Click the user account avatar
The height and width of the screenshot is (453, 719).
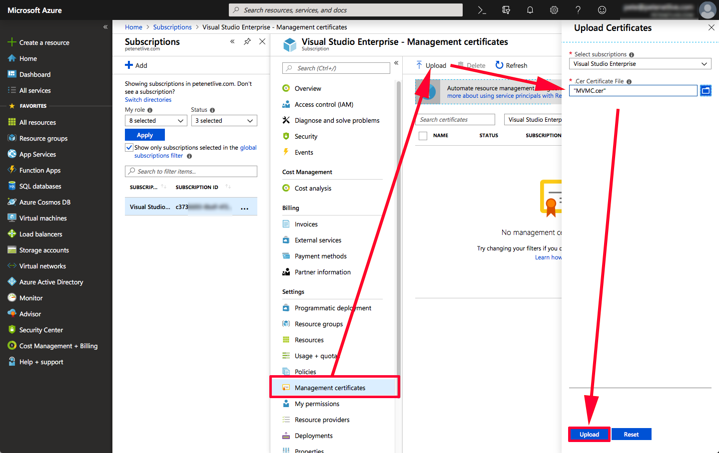pos(708,10)
